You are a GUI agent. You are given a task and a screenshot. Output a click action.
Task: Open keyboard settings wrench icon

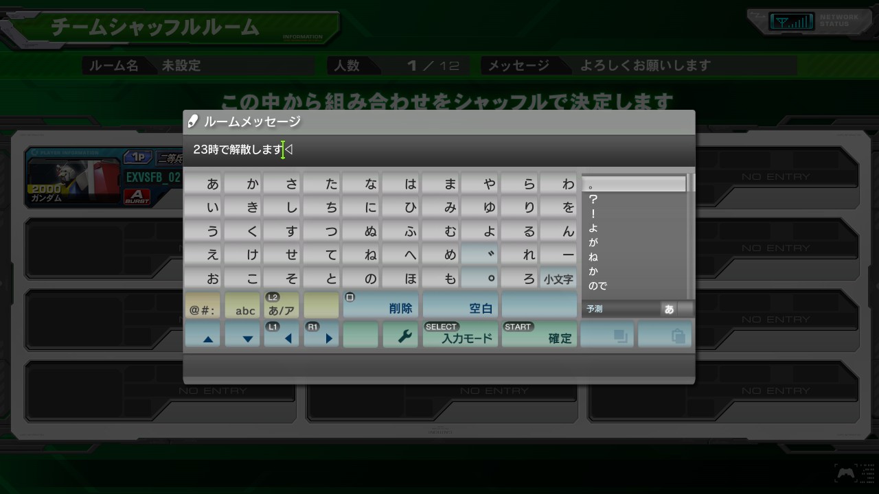[400, 335]
